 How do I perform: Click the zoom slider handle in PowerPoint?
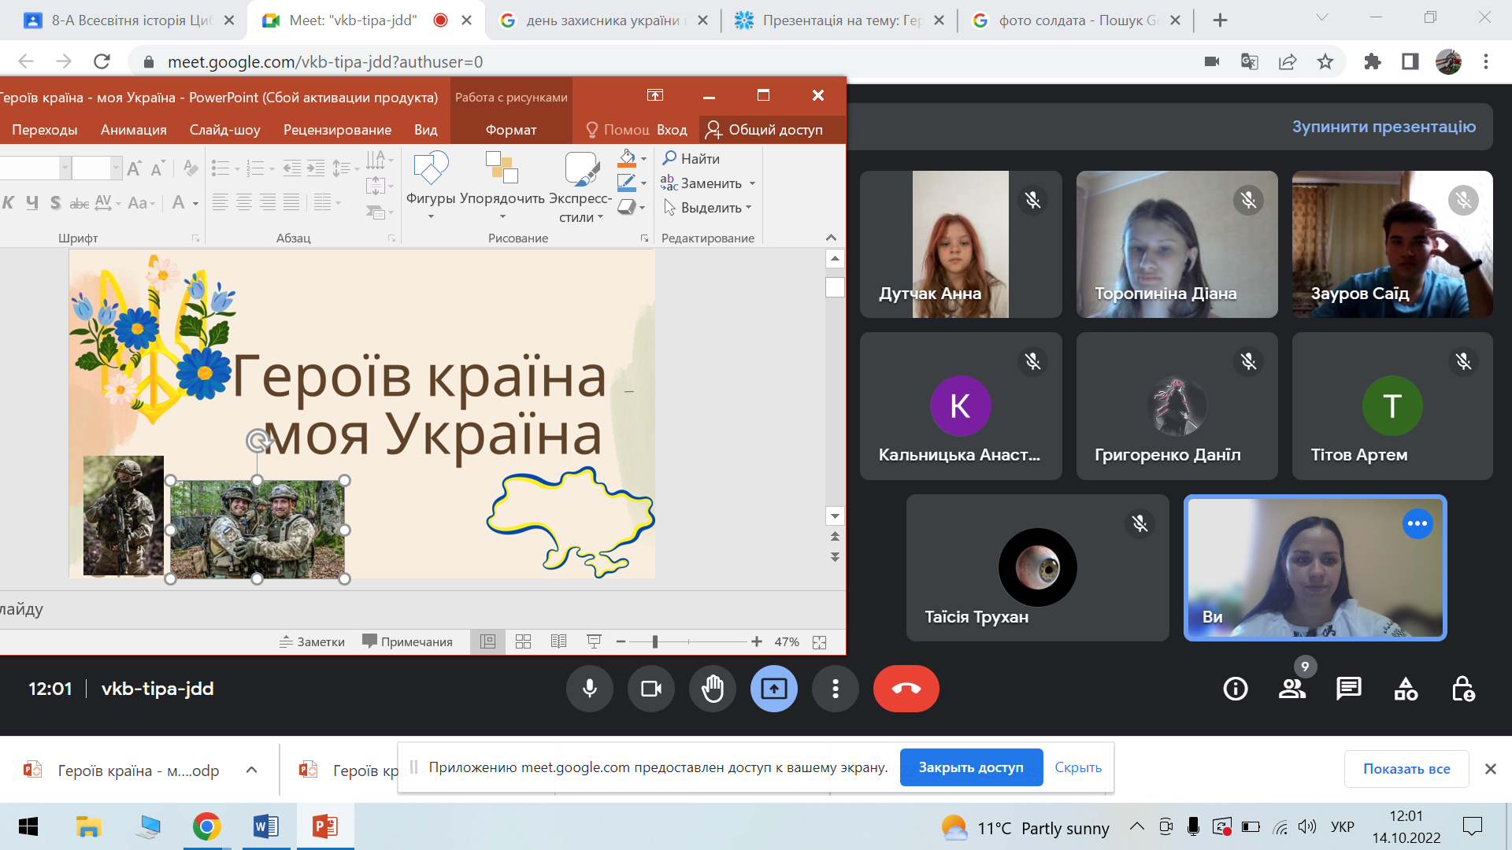click(x=654, y=641)
